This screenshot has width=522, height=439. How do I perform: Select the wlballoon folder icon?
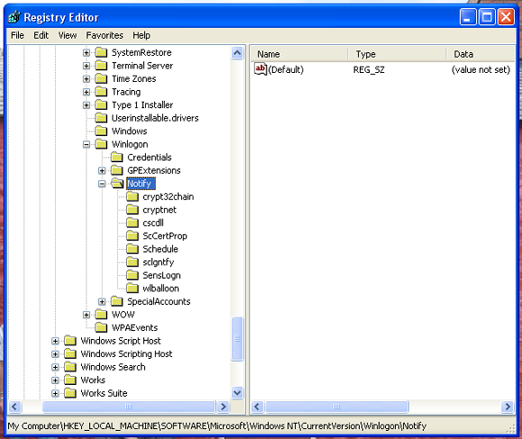pos(132,288)
